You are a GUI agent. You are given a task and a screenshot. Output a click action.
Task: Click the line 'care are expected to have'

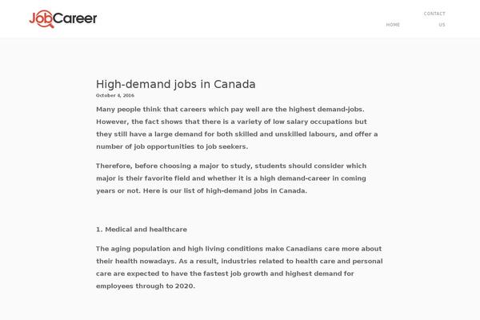(225, 274)
